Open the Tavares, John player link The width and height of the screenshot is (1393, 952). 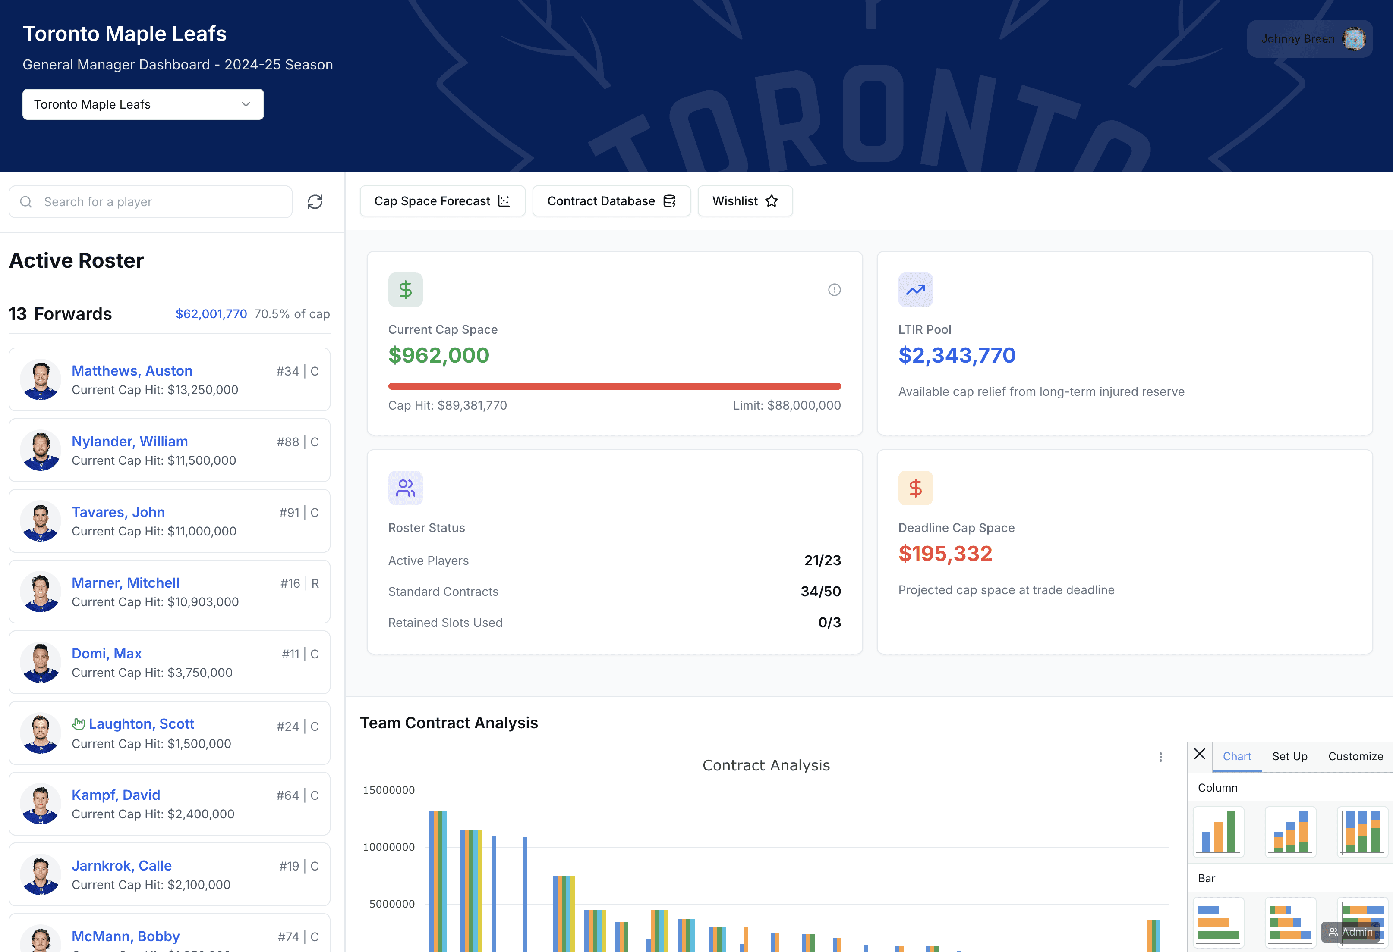(x=118, y=512)
